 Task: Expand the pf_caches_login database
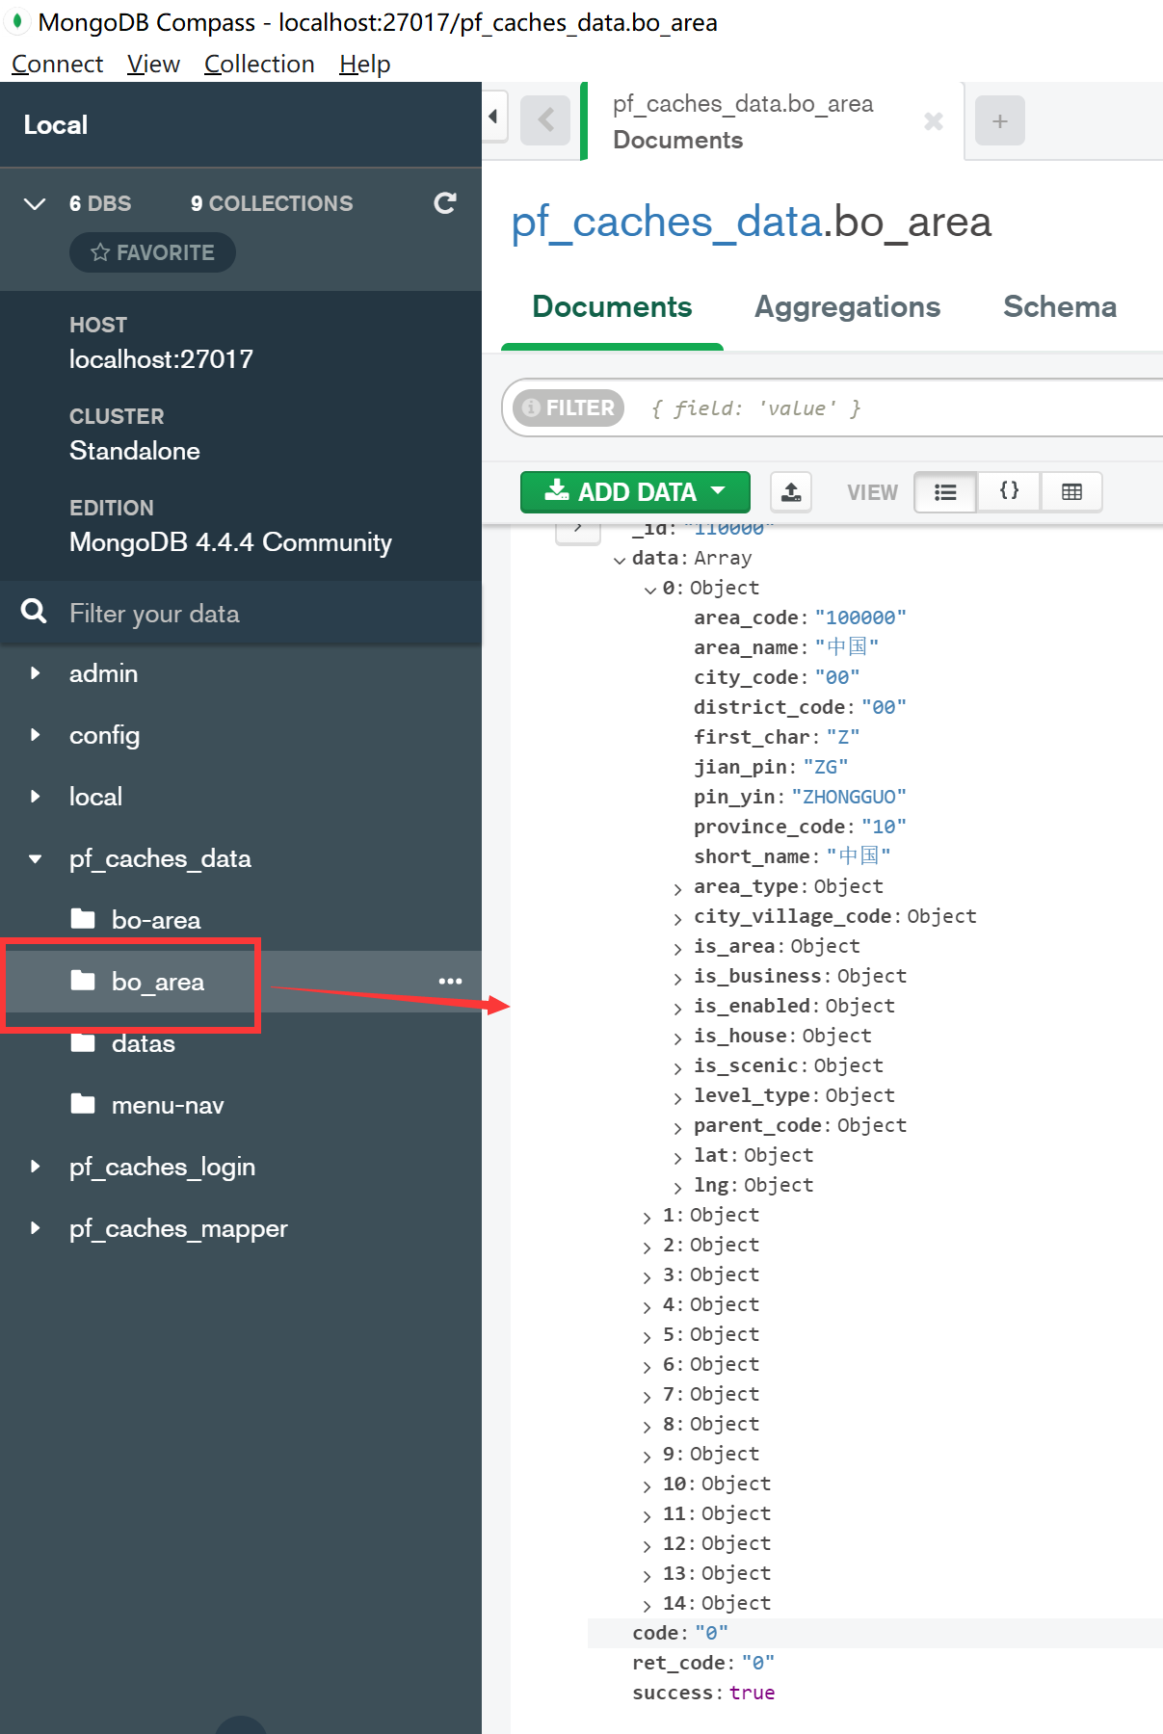[x=35, y=1167]
